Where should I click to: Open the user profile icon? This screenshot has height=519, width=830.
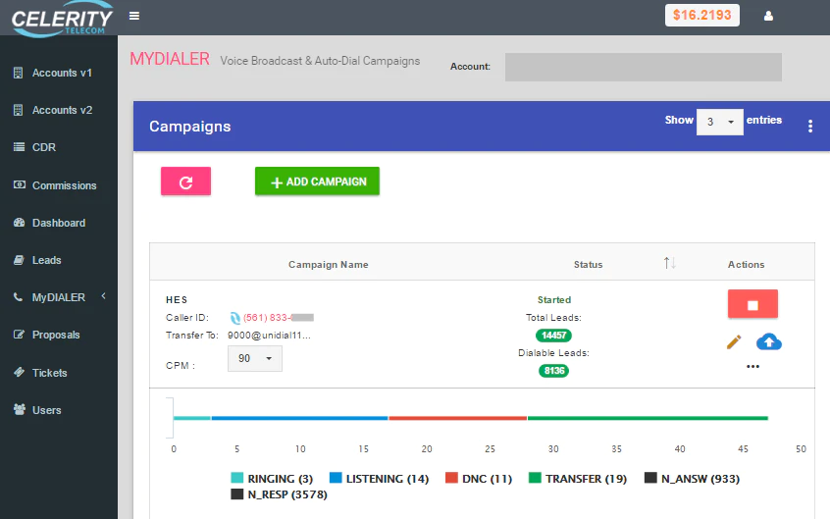[x=768, y=16]
